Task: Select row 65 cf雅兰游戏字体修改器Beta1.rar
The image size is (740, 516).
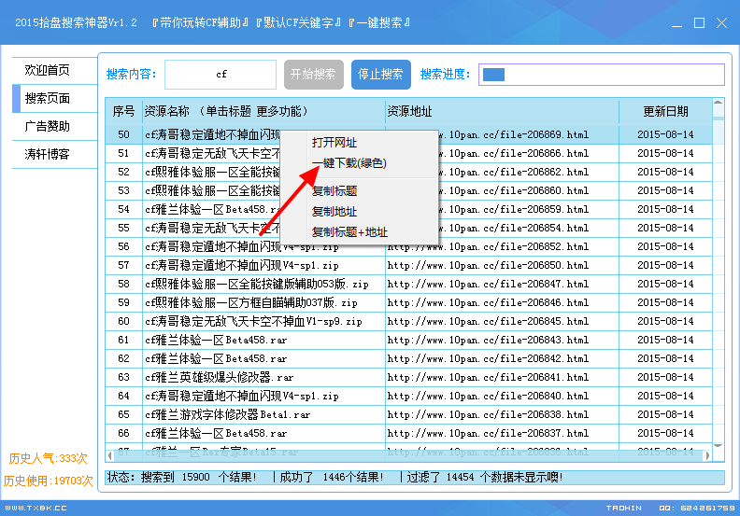Action: click(227, 414)
